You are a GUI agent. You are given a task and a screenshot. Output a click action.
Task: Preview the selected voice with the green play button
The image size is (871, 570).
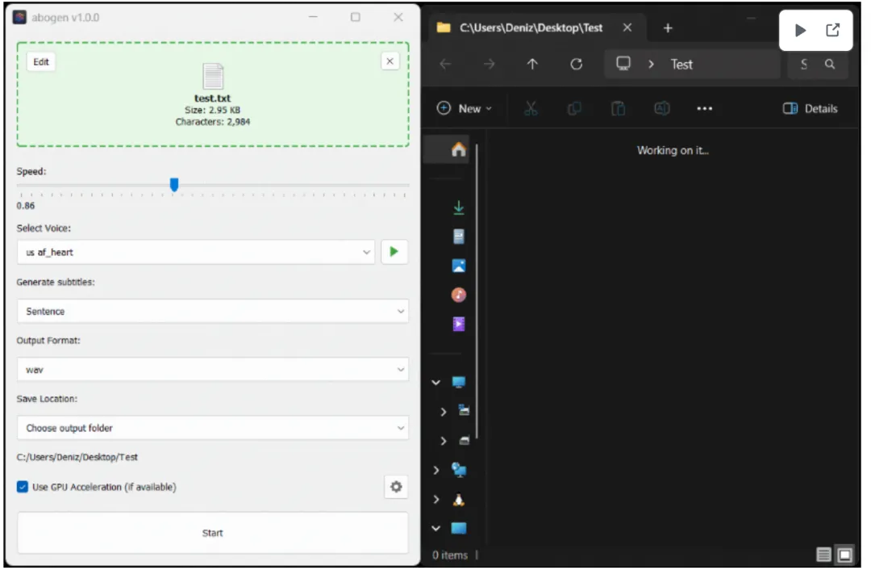click(x=394, y=253)
